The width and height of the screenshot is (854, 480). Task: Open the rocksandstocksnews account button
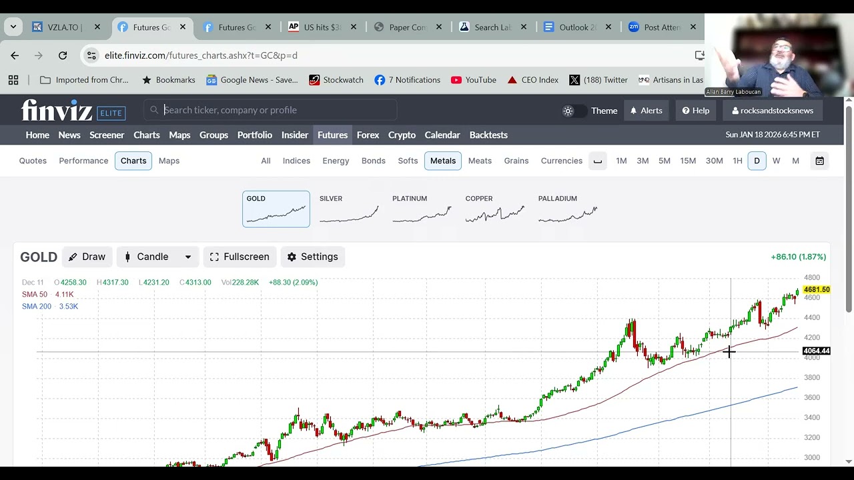(773, 111)
